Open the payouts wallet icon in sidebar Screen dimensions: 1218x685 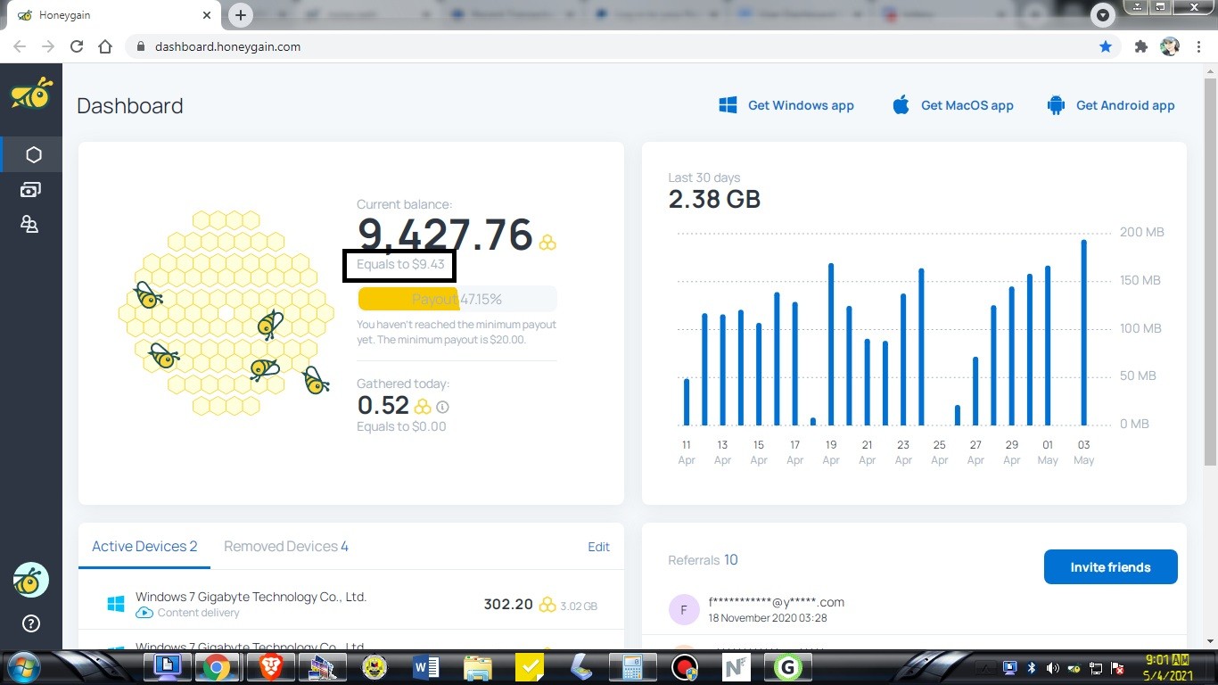point(30,190)
